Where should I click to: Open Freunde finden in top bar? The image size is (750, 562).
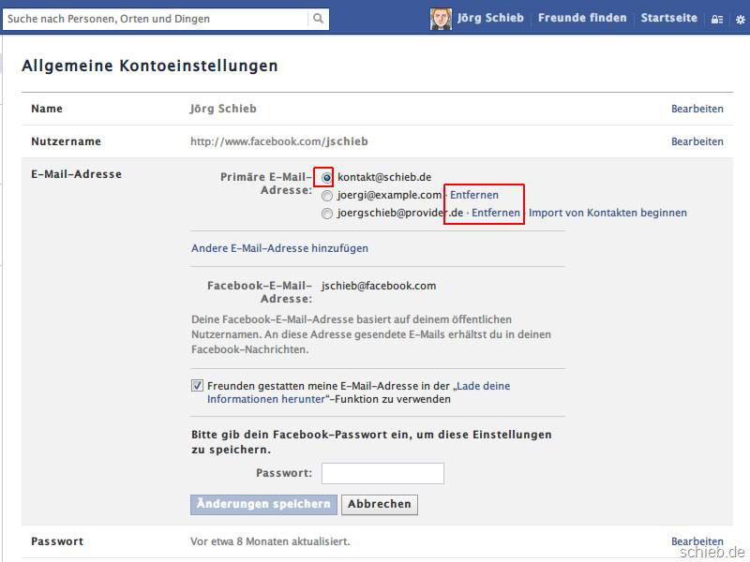pyautogui.click(x=582, y=18)
